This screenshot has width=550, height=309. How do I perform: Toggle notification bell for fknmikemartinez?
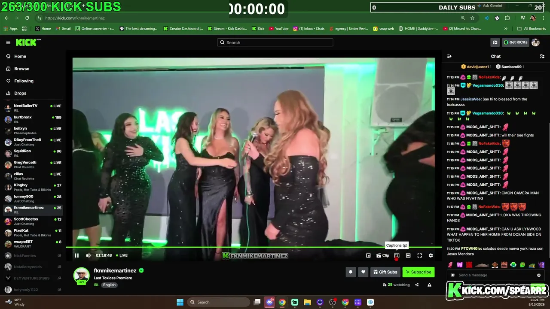[351, 272]
